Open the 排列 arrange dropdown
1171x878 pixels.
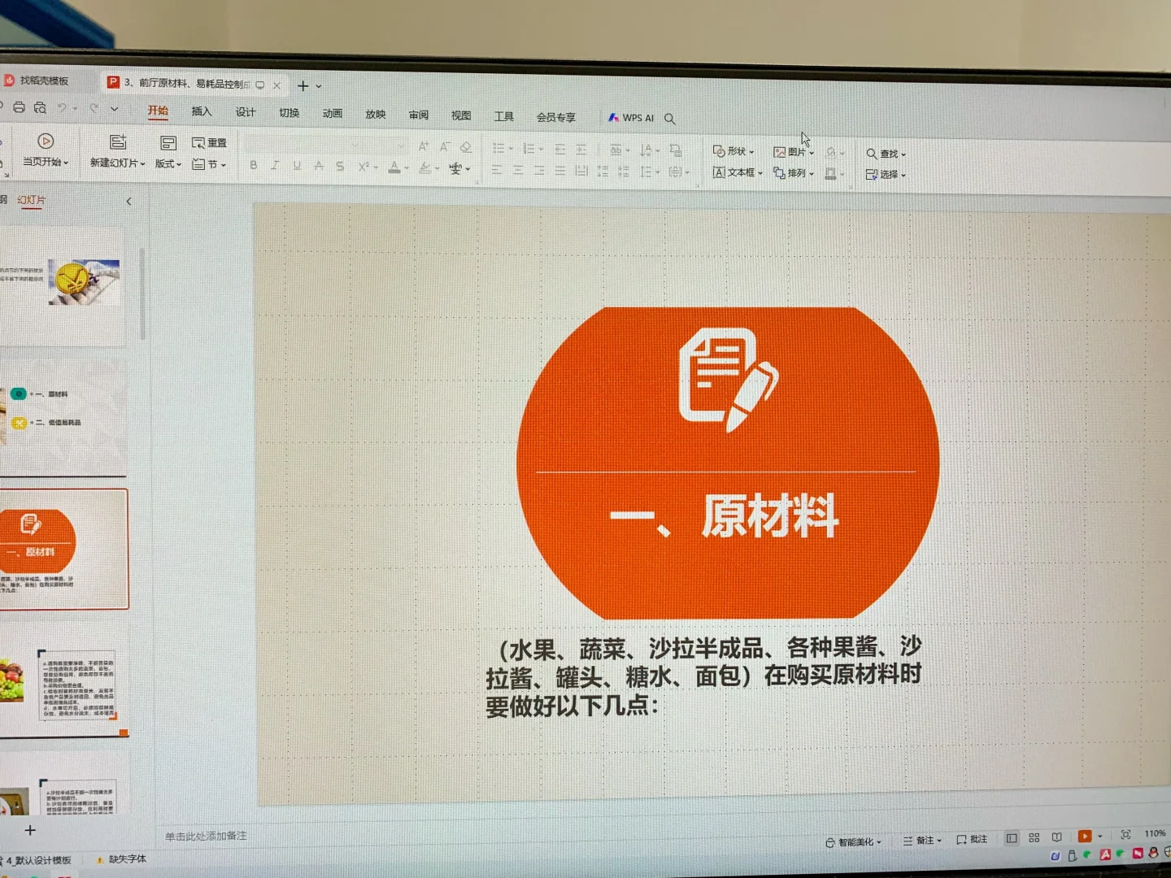pyautogui.click(x=796, y=172)
